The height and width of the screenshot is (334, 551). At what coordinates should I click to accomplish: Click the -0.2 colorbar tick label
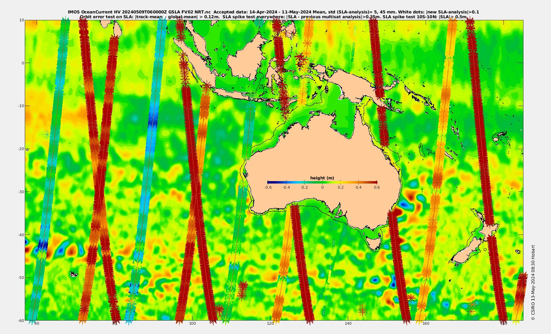(x=304, y=188)
